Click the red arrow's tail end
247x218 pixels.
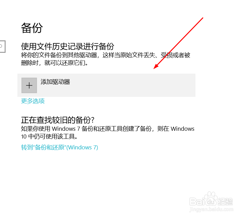203,18
